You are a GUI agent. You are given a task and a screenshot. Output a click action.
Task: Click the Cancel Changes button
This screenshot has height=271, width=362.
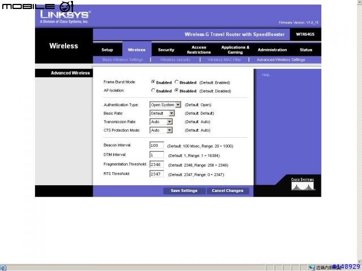point(227,191)
